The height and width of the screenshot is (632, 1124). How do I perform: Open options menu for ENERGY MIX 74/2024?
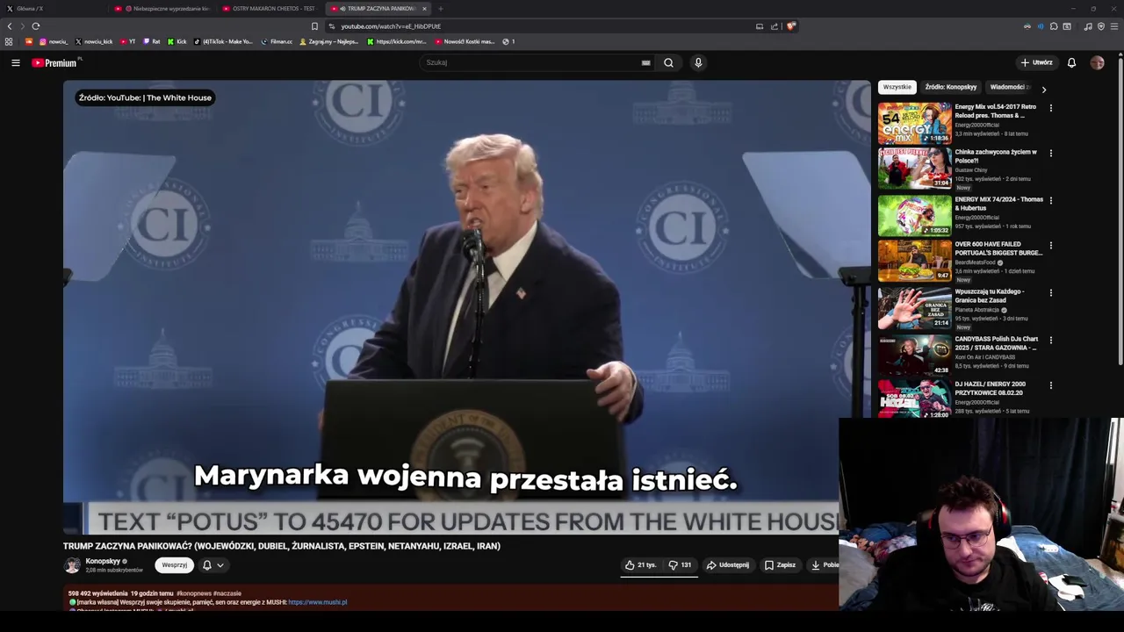click(x=1050, y=200)
